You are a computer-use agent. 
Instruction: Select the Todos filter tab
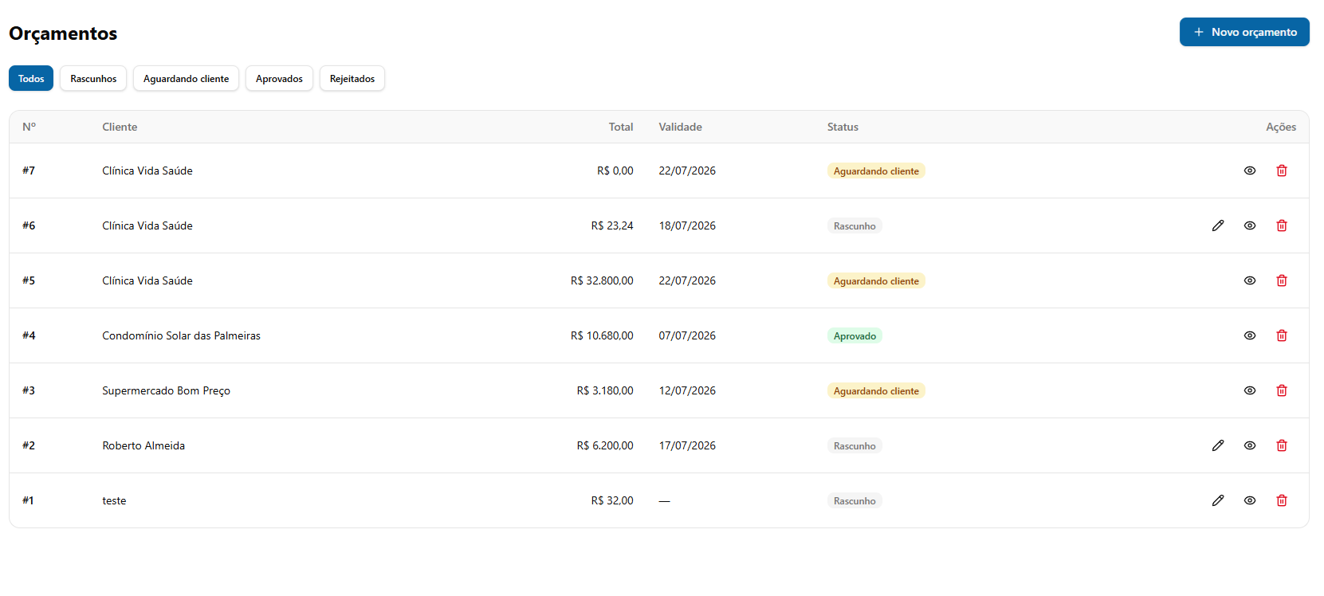point(31,78)
